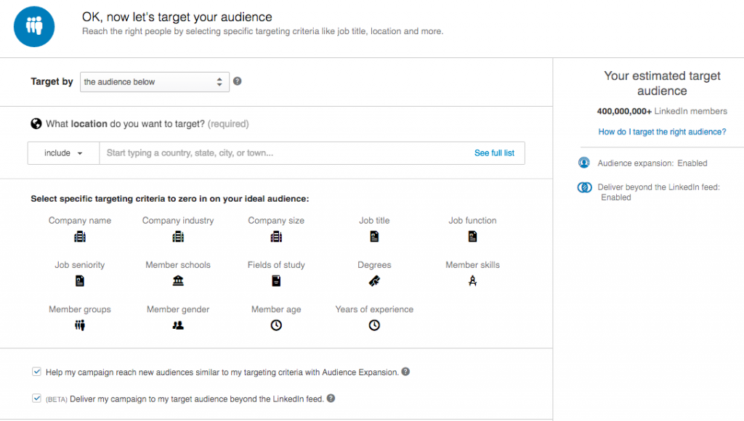Screen dimensions: 744x421
Task: Expand the include location dropdown
Action: point(64,153)
